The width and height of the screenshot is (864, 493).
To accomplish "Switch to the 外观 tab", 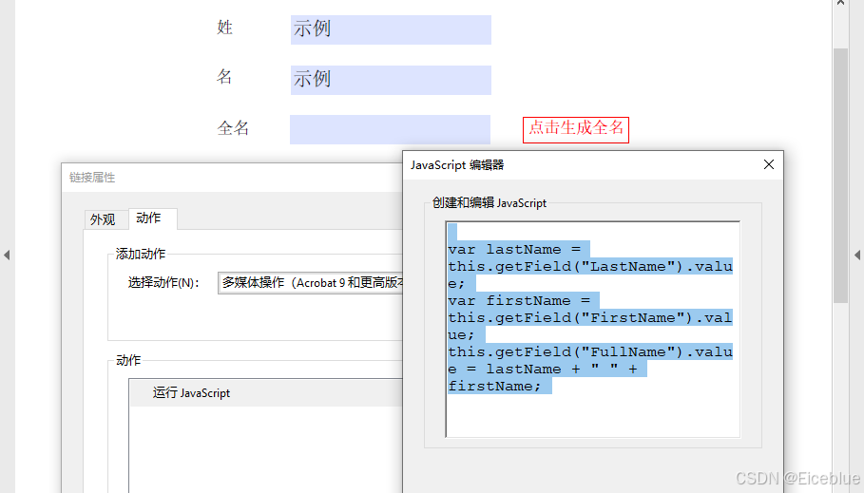I will 103,219.
